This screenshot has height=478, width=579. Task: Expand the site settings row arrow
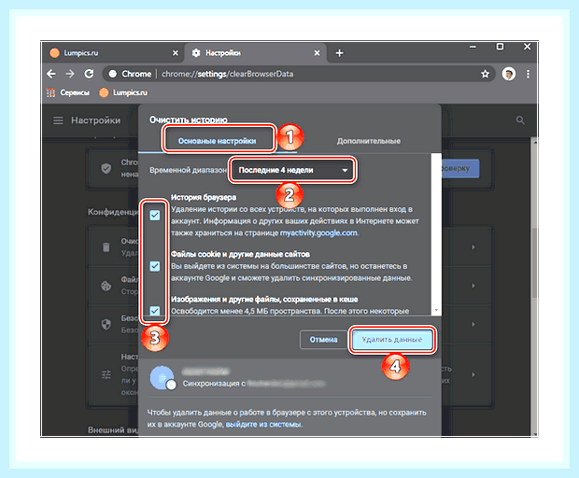[473, 374]
